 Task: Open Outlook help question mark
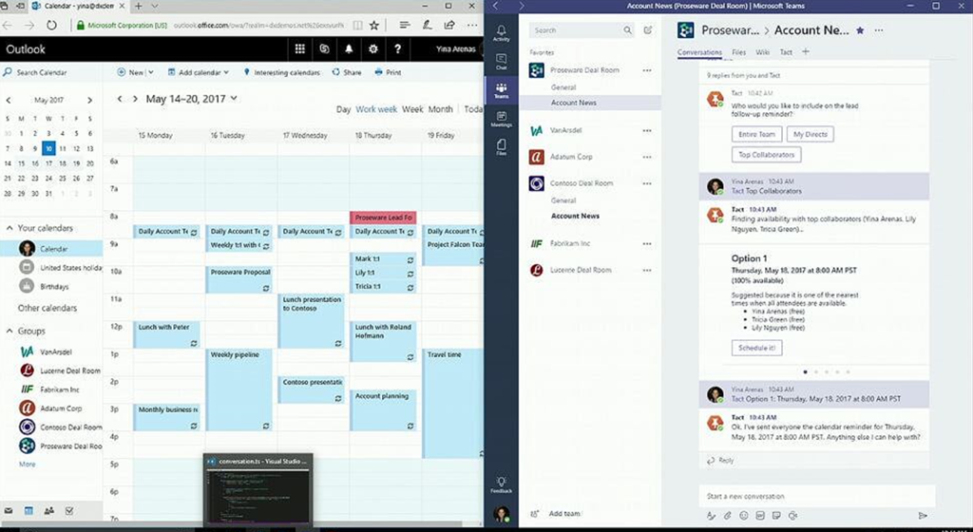(397, 49)
